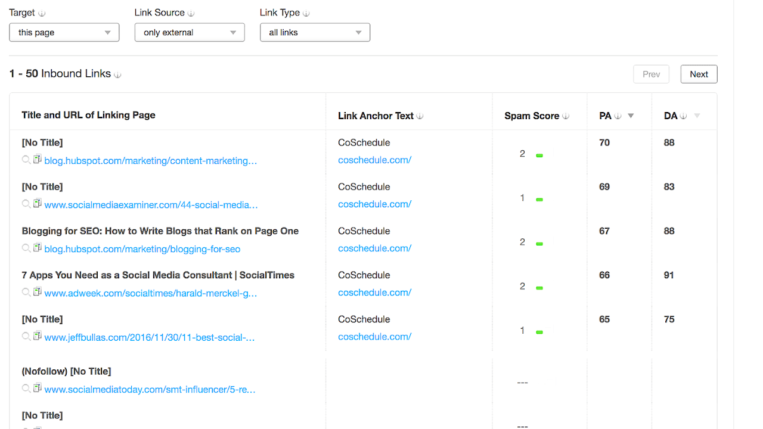This screenshot has width=763, height=429.
Task: Click the page icon next to the socialmediaexaminer URL
Action: click(37, 204)
